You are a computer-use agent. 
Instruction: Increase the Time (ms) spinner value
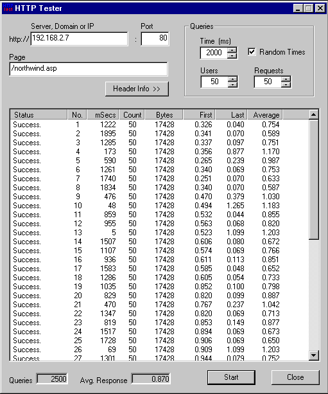[232, 49]
